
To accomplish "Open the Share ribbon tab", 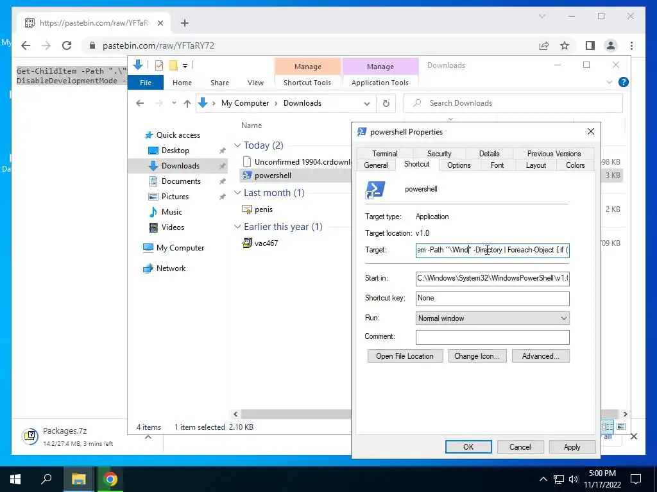I will pyautogui.click(x=219, y=83).
